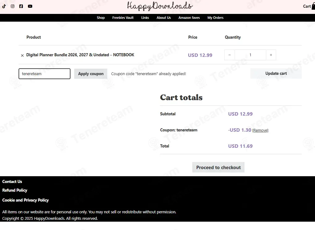The width and height of the screenshot is (315, 230).
Task: Open the Links menu item
Action: pos(145,18)
